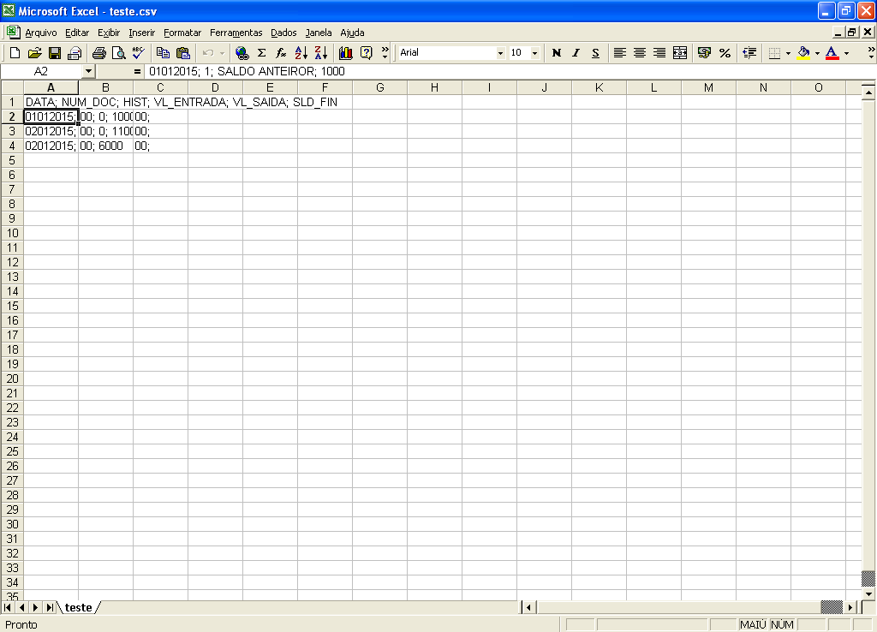The height and width of the screenshot is (632, 877).
Task: Open the Arial font name dropdown
Action: (x=500, y=53)
